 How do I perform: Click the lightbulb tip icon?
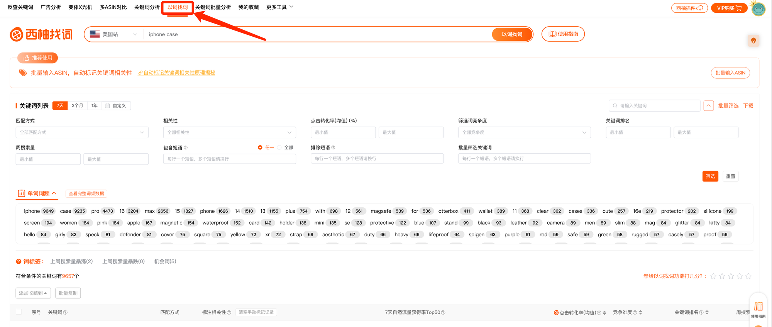[753, 41]
